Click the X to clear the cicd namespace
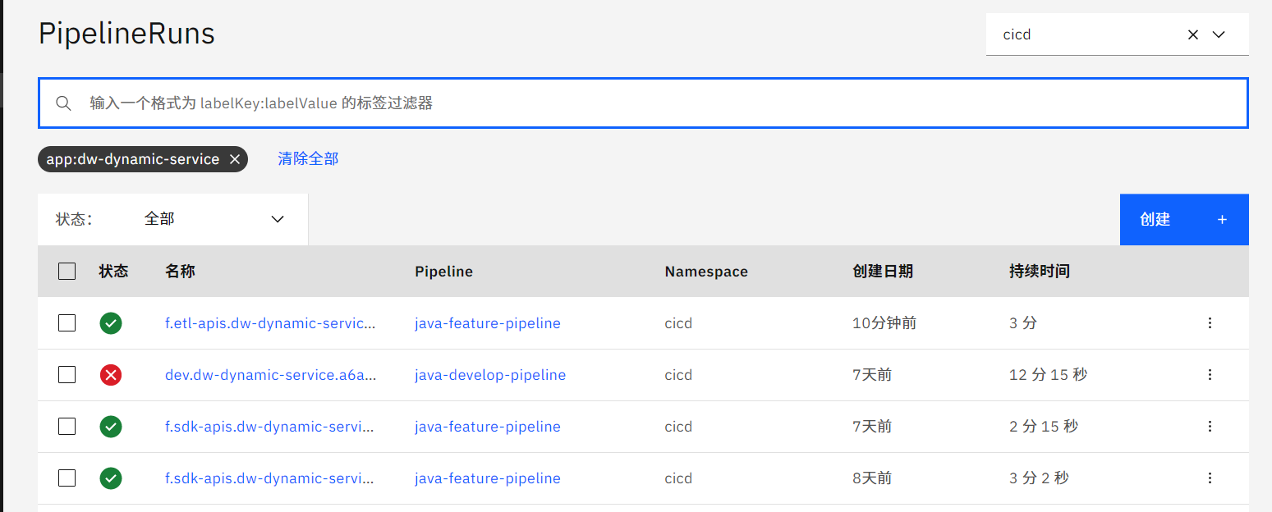Image resolution: width=1272 pixels, height=512 pixels. click(1192, 34)
